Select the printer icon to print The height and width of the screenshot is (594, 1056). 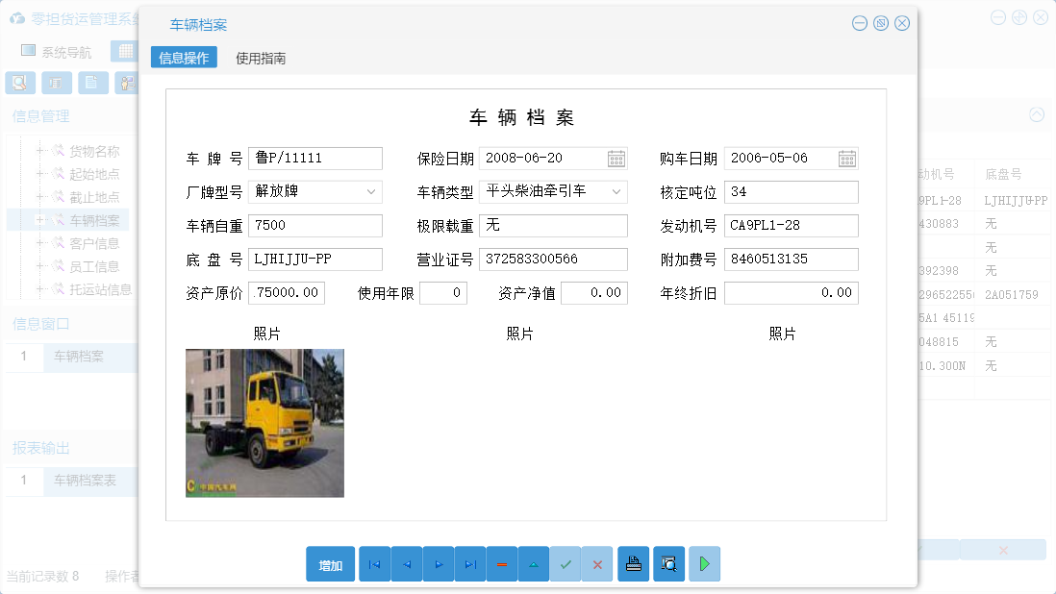coord(633,564)
